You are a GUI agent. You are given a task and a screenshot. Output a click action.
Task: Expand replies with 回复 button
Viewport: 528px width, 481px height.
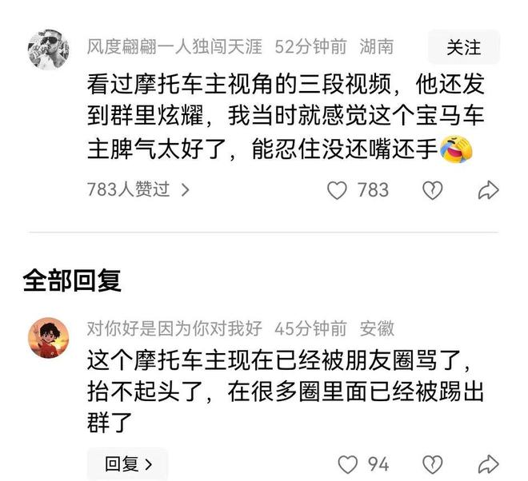tap(128, 464)
